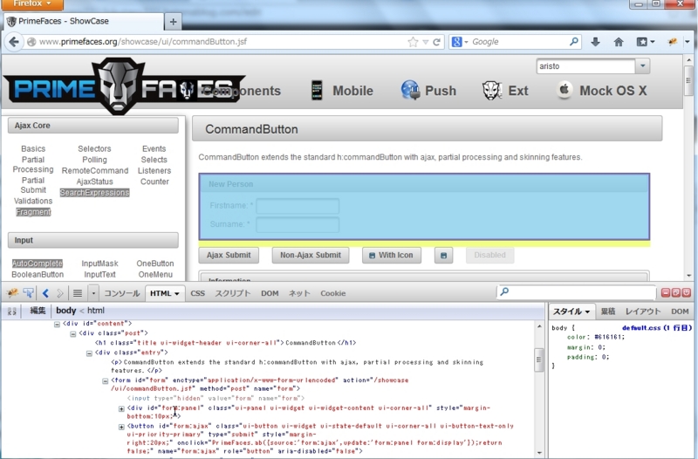698x459 pixels.
Task: Collapse the div class="post" node
Action: point(73,334)
